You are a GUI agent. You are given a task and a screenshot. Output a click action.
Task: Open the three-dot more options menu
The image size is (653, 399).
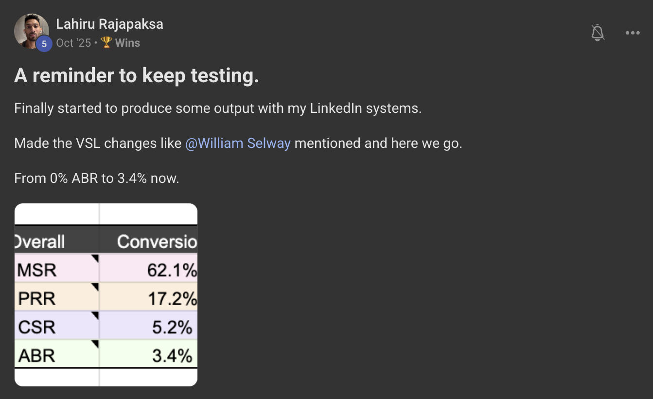click(x=632, y=33)
